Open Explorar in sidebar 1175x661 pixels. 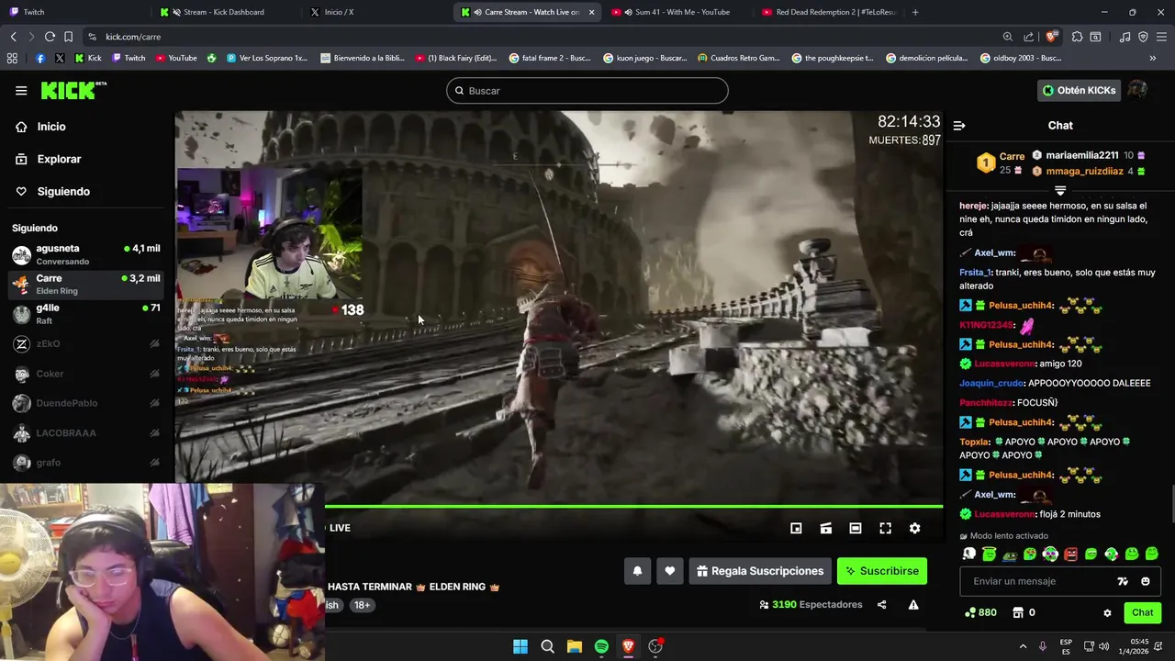[x=59, y=159]
